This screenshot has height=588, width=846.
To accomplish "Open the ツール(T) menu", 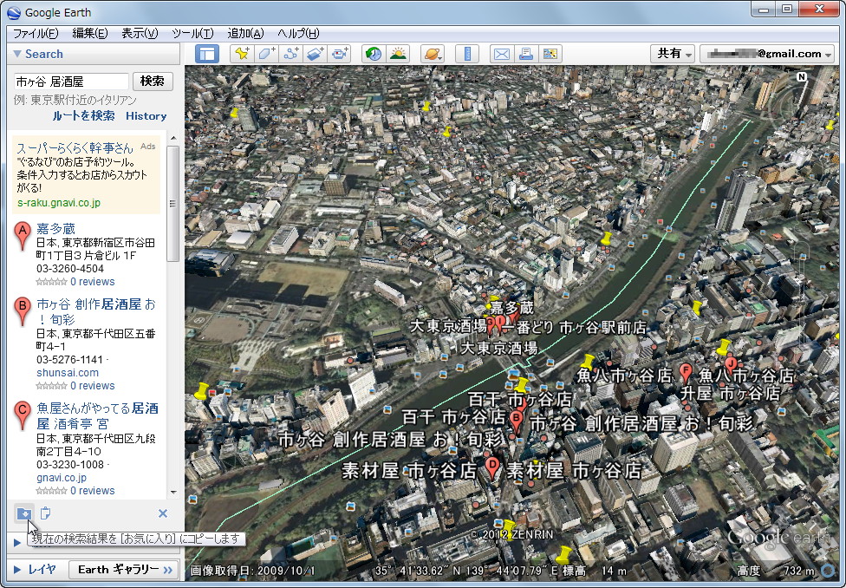I will point(192,34).
